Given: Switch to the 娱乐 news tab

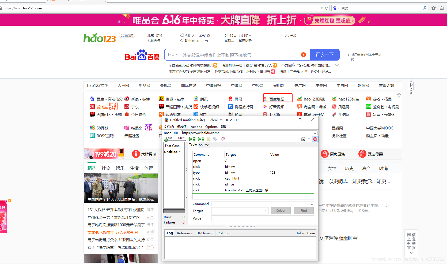Looking at the screenshot, I should tap(120, 168).
